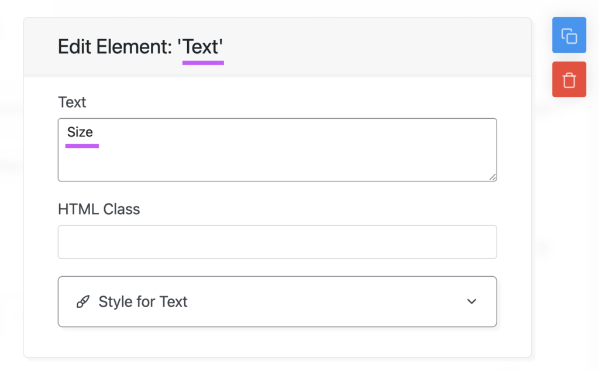Click the blue duplicate element icon

point(569,35)
